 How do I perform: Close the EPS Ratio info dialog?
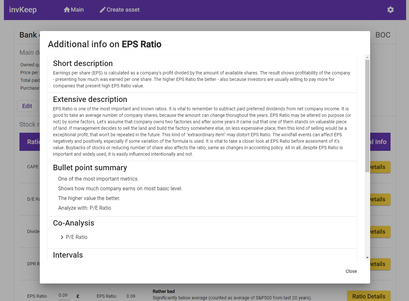(351, 271)
